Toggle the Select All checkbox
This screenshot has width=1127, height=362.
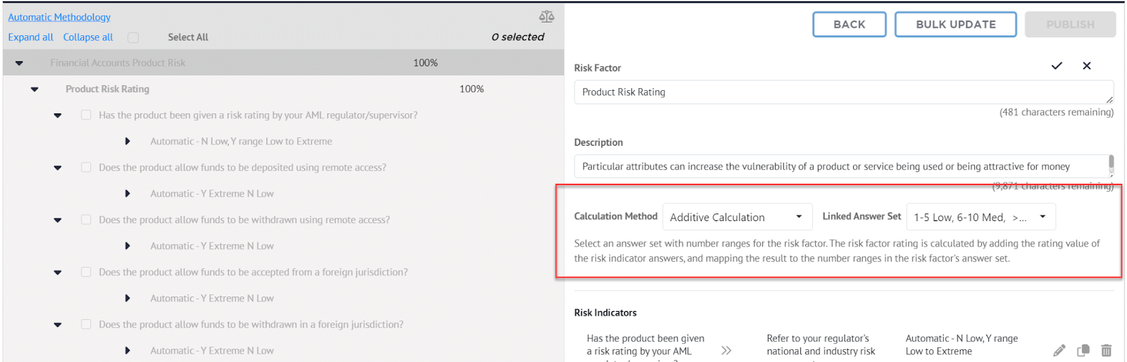tap(133, 37)
